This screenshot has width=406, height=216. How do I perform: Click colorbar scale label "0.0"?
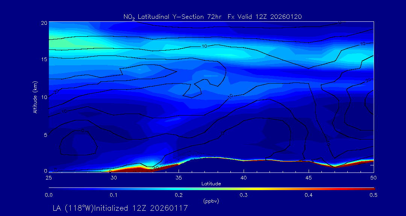[x=48, y=195]
